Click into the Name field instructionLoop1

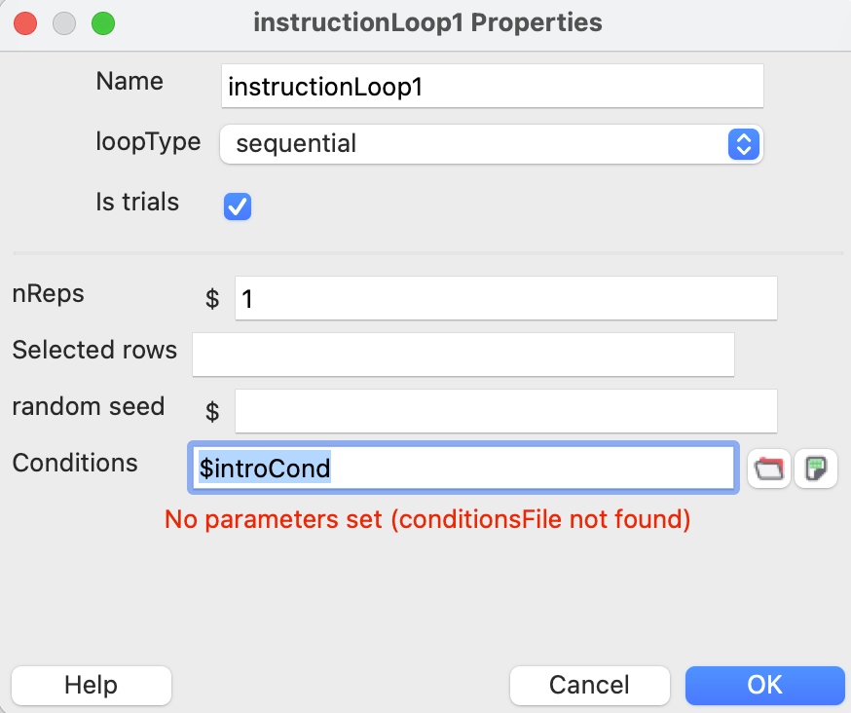click(x=493, y=86)
